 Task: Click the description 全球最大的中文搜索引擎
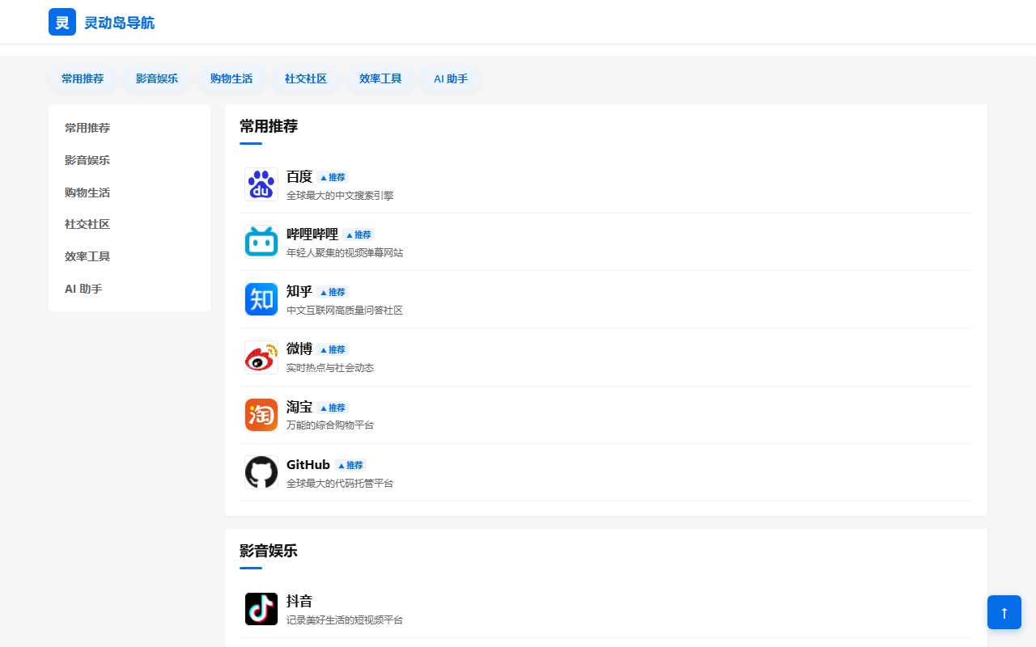340,195
